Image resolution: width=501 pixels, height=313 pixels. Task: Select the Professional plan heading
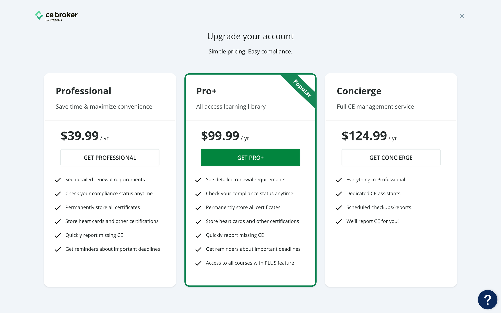[83, 91]
